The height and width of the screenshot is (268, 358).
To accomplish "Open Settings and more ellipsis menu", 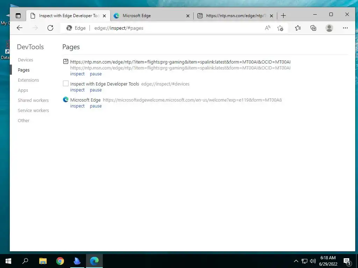I will pyautogui.click(x=345, y=28).
